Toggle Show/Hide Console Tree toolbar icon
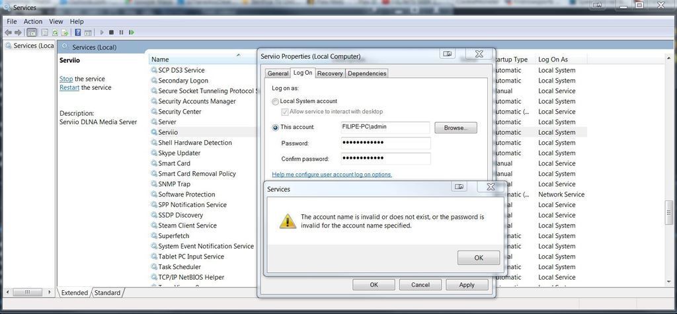Screen dimensions: 677x314 [x=32, y=32]
